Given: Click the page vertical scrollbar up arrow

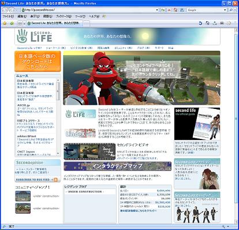Looking at the screenshot, I should click(x=236, y=30).
